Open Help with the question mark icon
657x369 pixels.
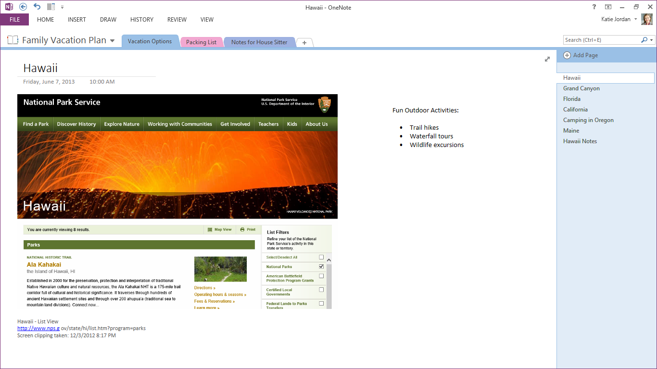point(594,7)
